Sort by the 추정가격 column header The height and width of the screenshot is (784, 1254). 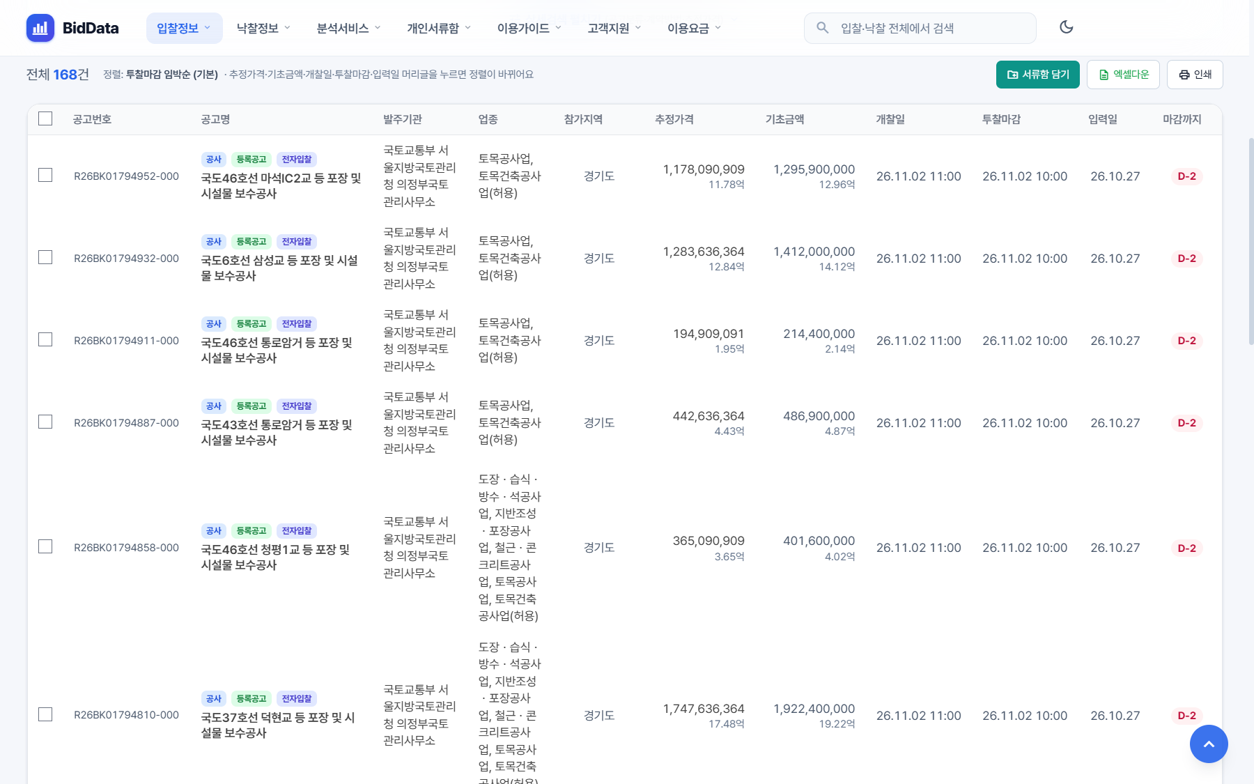pos(674,119)
